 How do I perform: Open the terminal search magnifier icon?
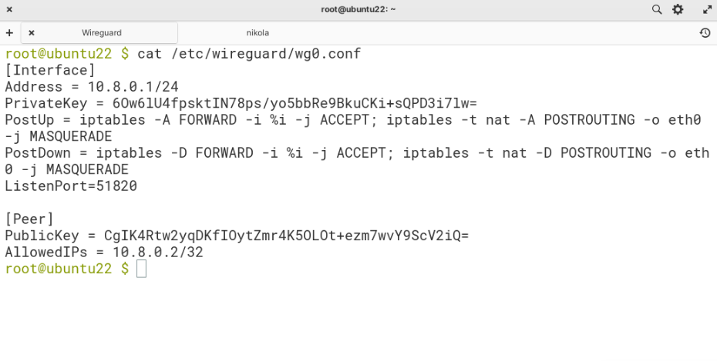[657, 9]
